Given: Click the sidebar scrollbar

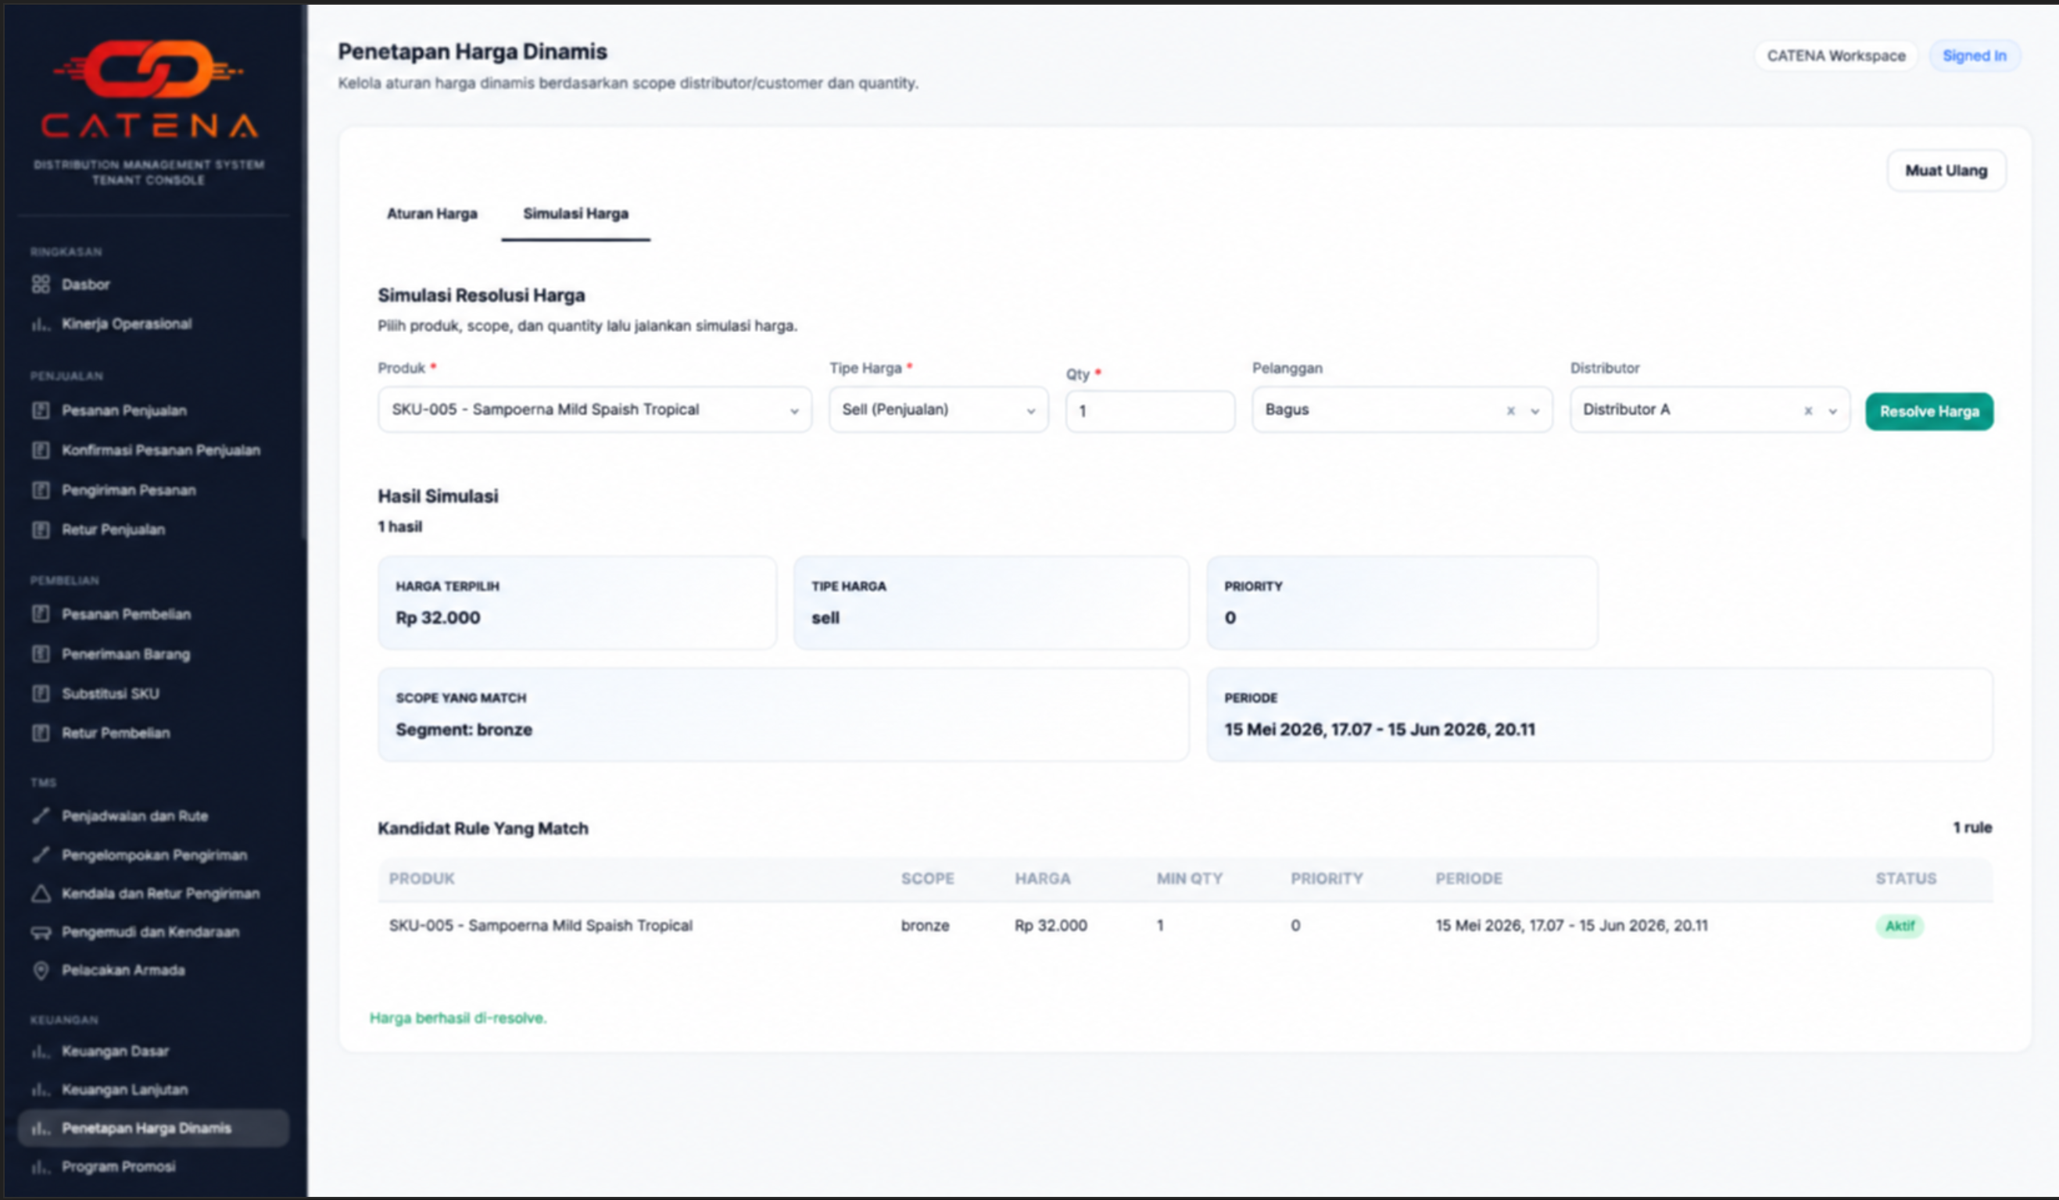Looking at the screenshot, I should 305,273.
